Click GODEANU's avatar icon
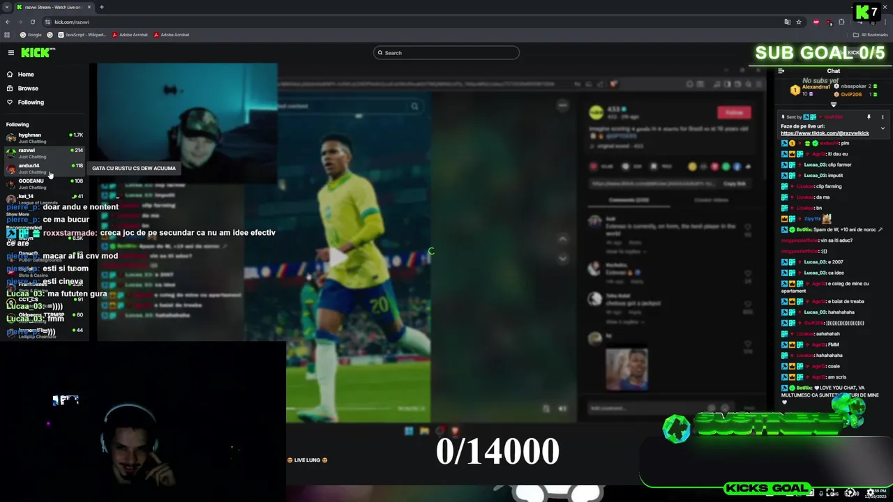Image resolution: width=893 pixels, height=502 pixels. [x=10, y=184]
